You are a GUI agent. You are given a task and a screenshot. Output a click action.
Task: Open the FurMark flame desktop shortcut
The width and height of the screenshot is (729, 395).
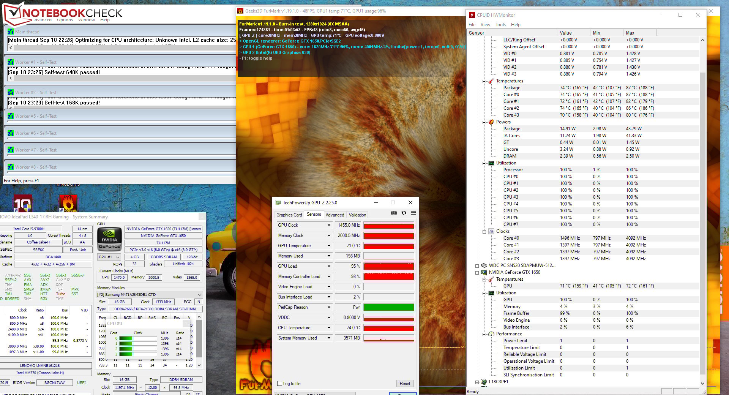point(68,203)
